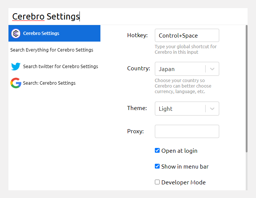This screenshot has height=198, width=256.
Task: Open the Country selector showing Japan
Action: (x=187, y=69)
